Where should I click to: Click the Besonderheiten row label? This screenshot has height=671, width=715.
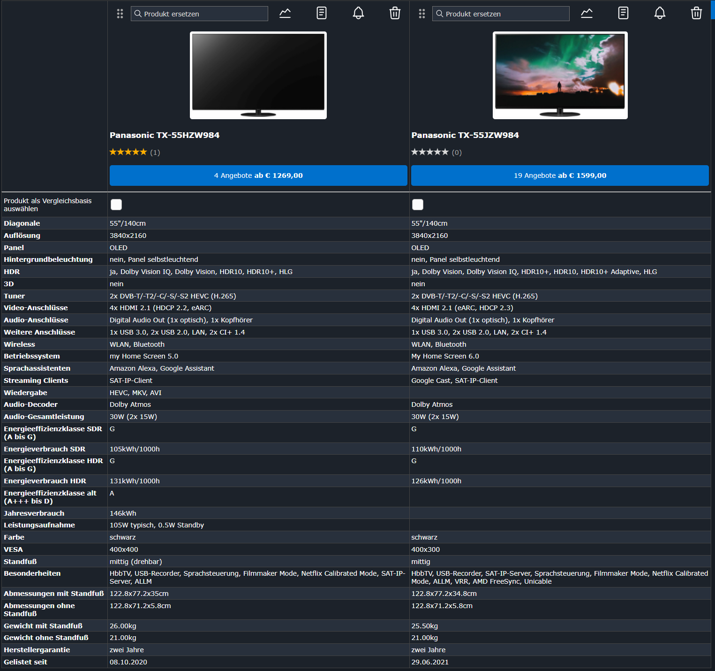(32, 573)
